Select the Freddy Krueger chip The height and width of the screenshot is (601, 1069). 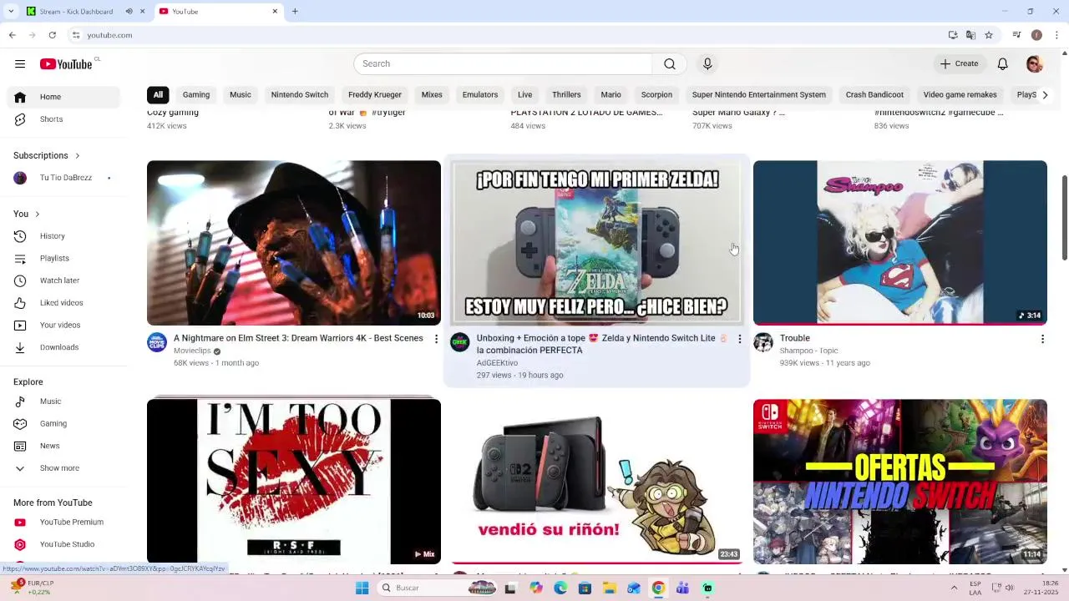[375, 95]
